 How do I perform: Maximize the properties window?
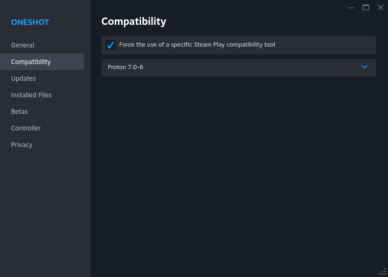tap(366, 7)
